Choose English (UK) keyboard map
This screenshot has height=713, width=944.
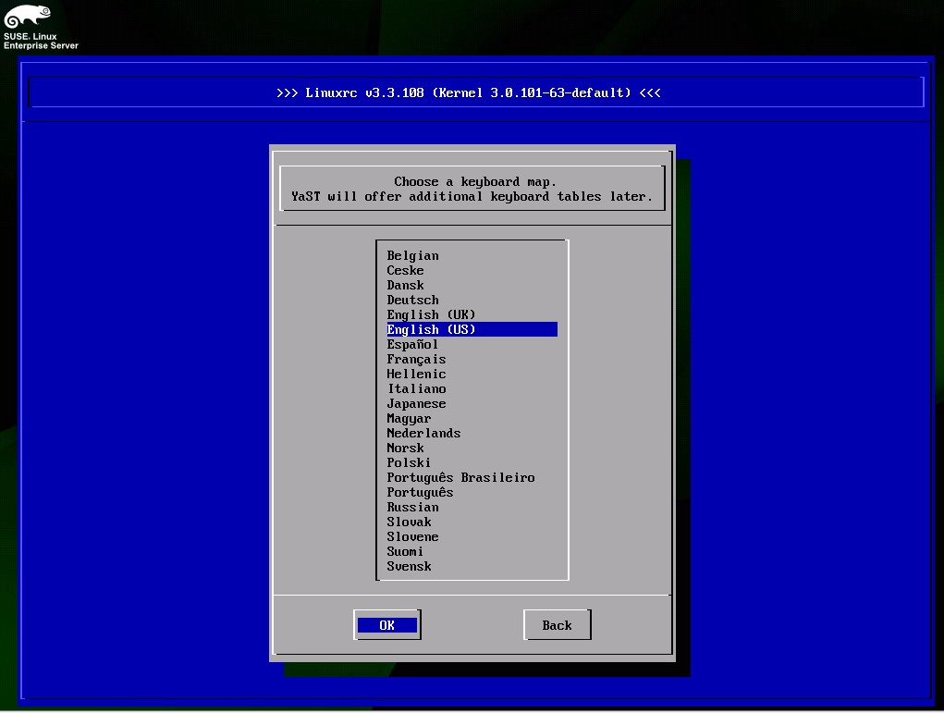pyautogui.click(x=431, y=315)
